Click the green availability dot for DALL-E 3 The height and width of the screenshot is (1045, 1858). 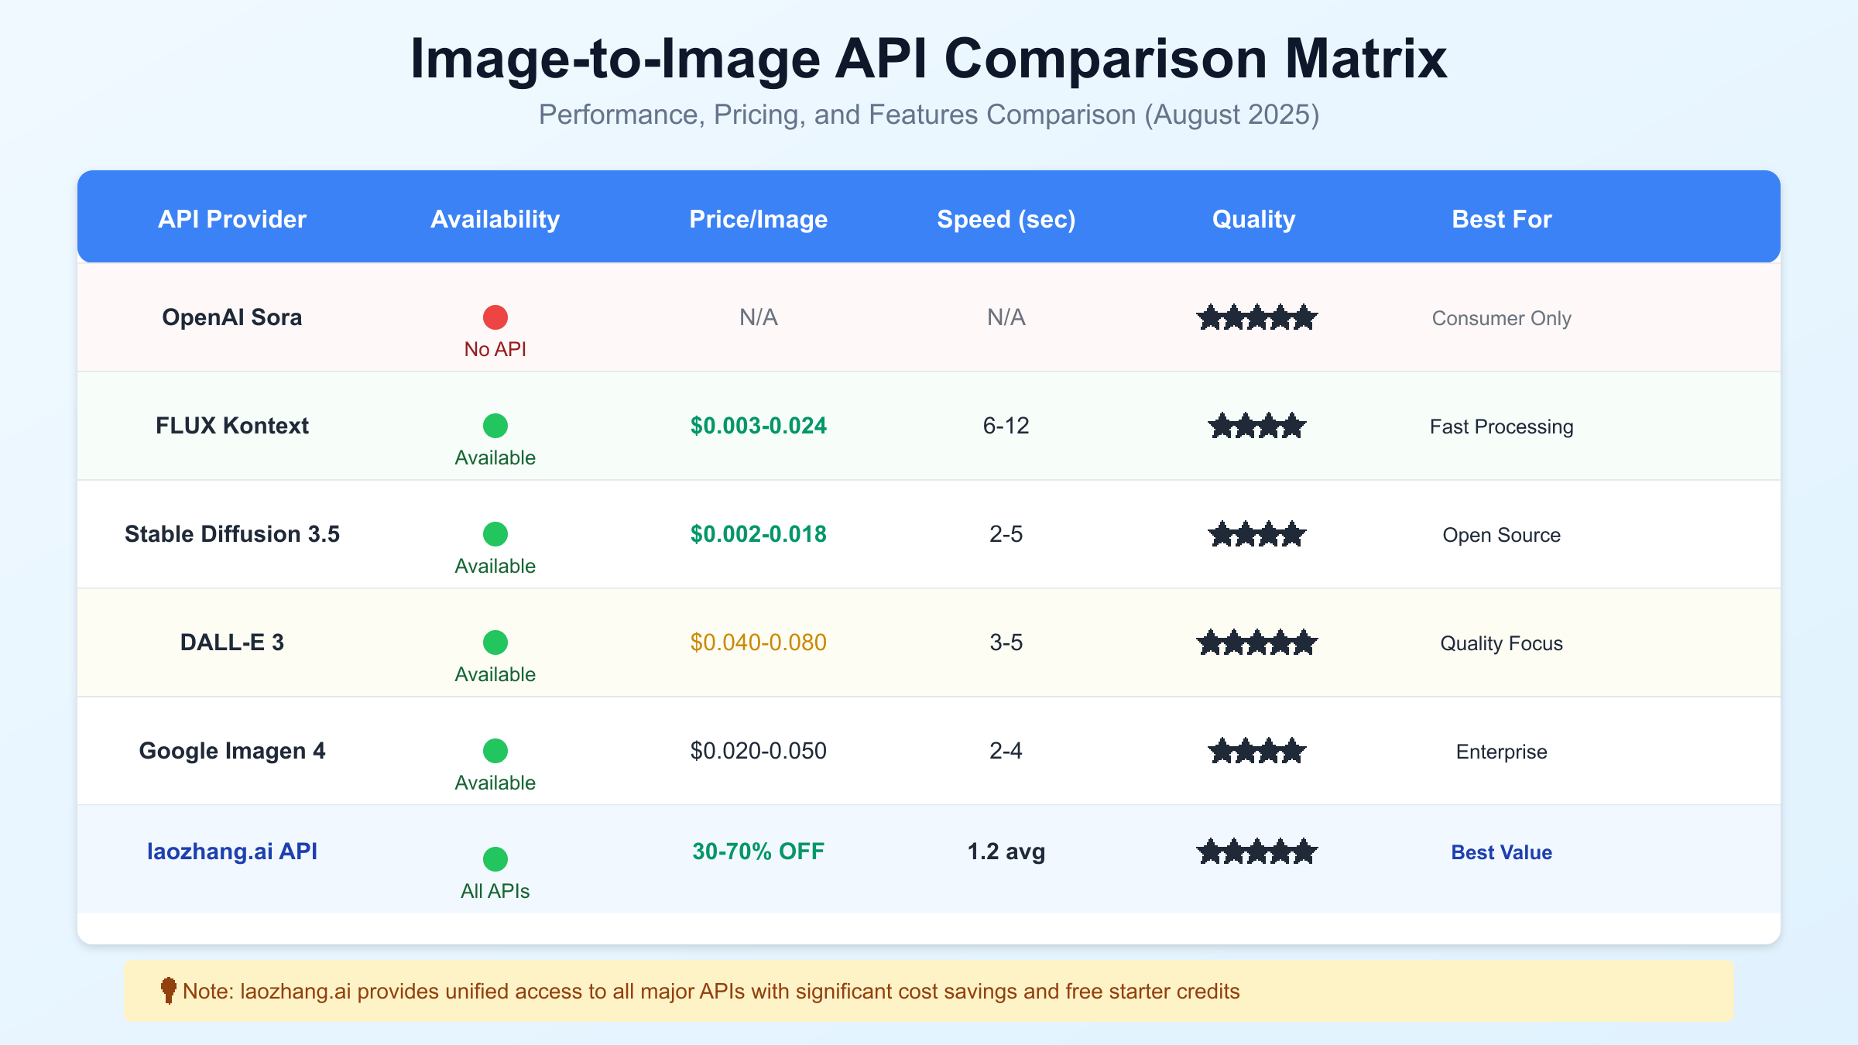(x=495, y=642)
